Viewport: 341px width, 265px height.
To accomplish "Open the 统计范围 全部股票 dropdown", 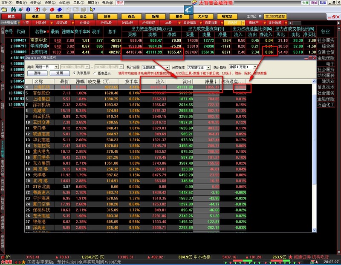I will (167, 67).
